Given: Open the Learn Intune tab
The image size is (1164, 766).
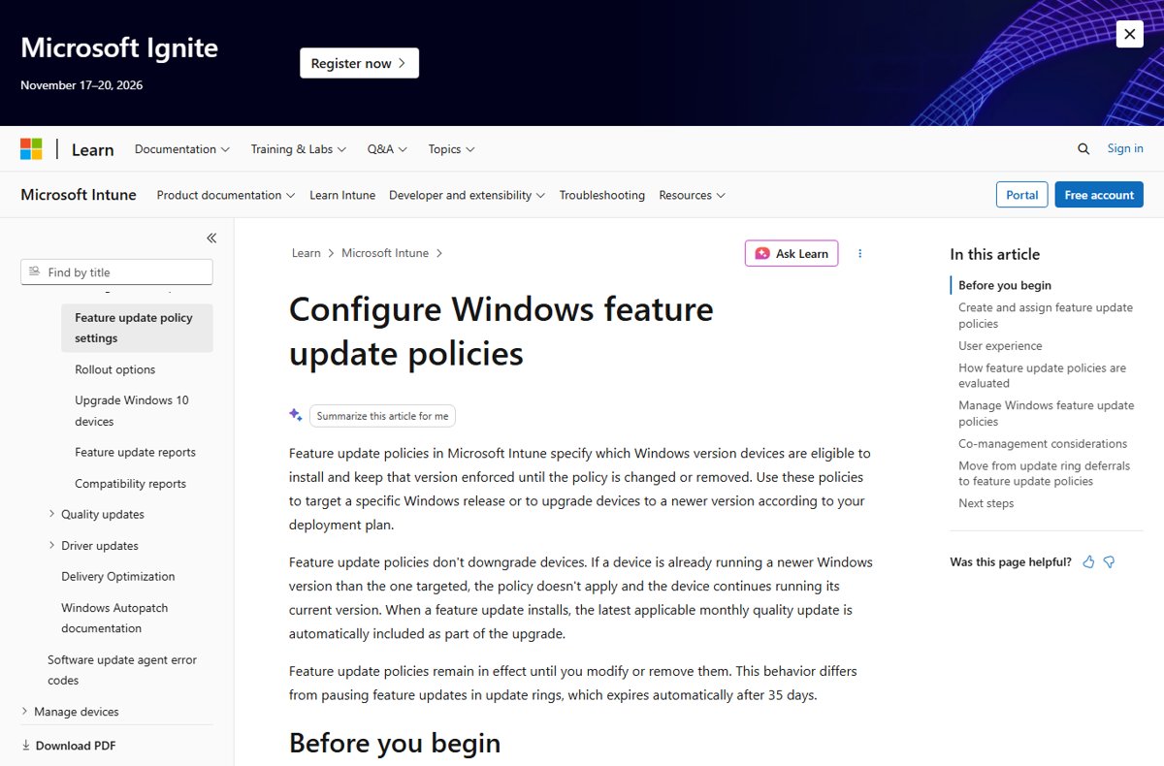Looking at the screenshot, I should tap(342, 195).
